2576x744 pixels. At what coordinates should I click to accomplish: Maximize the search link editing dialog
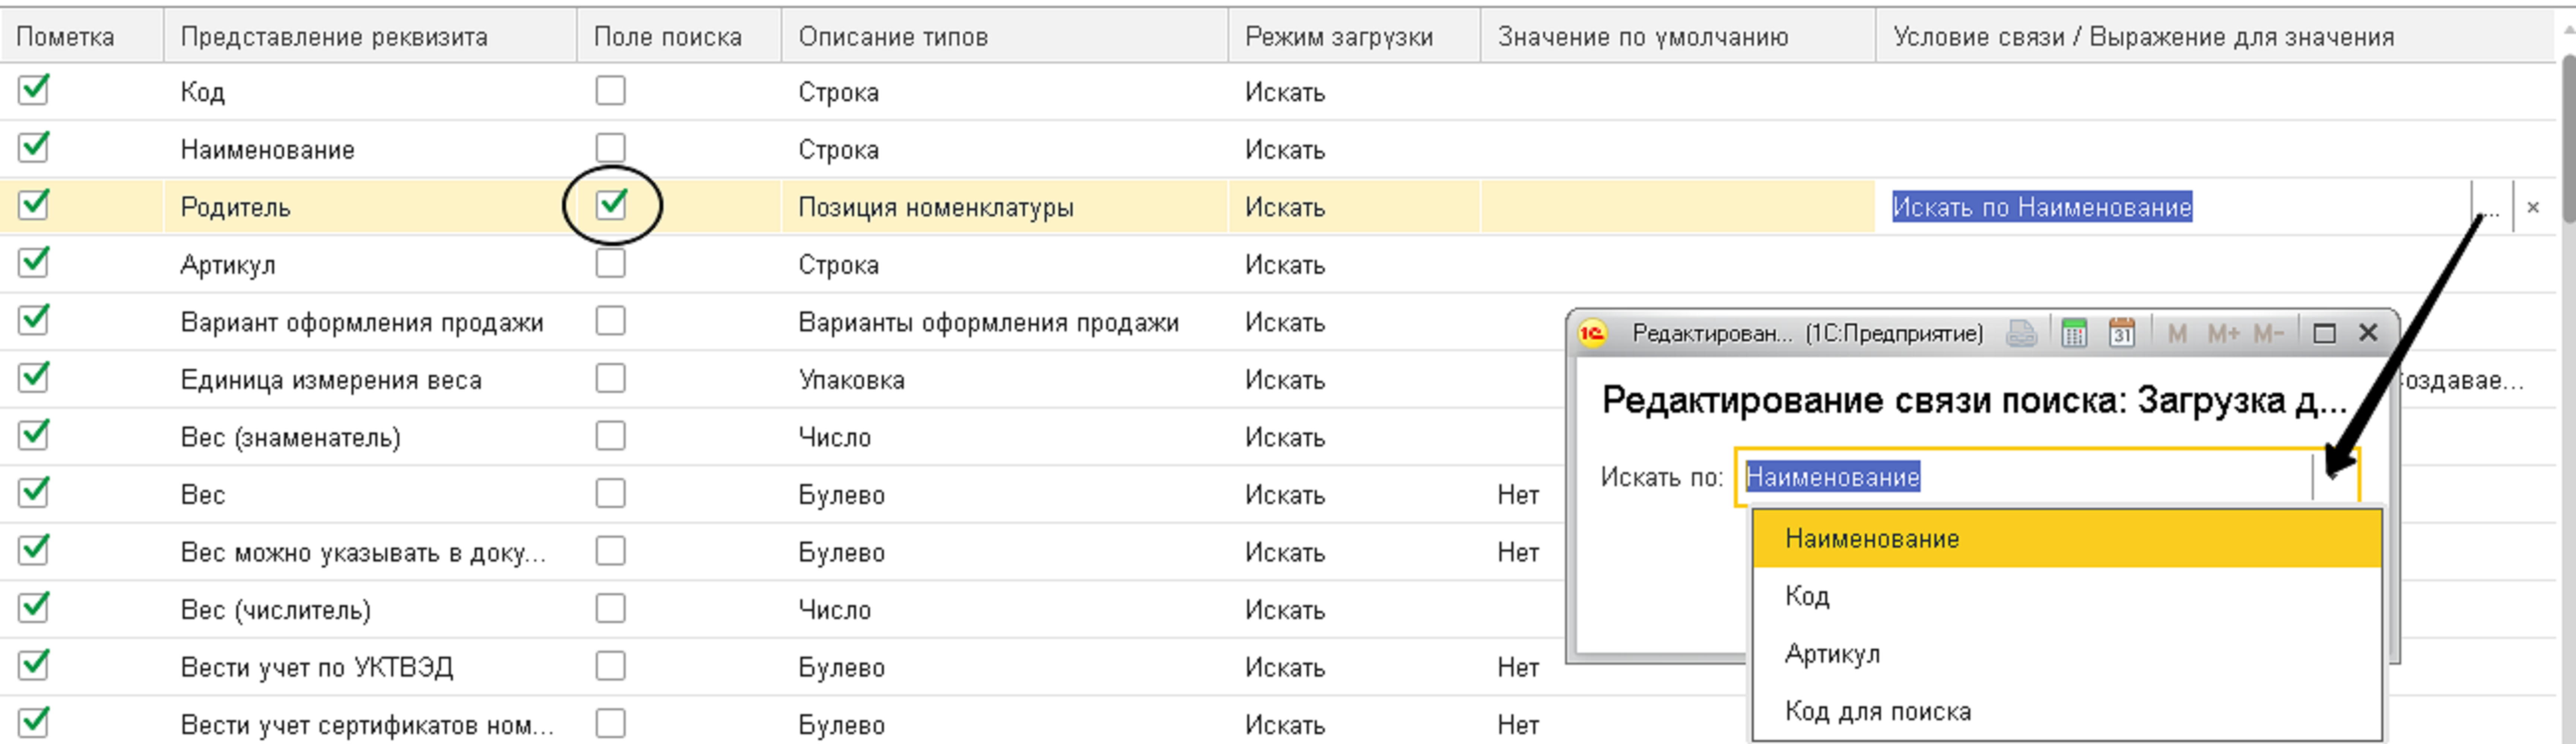click(x=2325, y=334)
